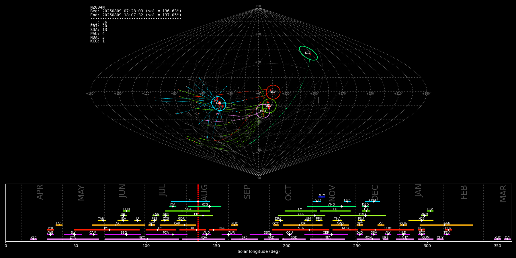Viewport: 516px width, 258px height.
Task: Click the 'ERI: 20' count entry in legend
Action: tap(99, 26)
